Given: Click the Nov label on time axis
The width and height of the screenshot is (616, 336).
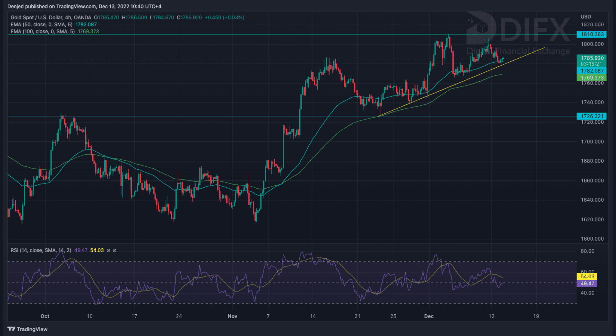Looking at the screenshot, I should coord(232,316).
